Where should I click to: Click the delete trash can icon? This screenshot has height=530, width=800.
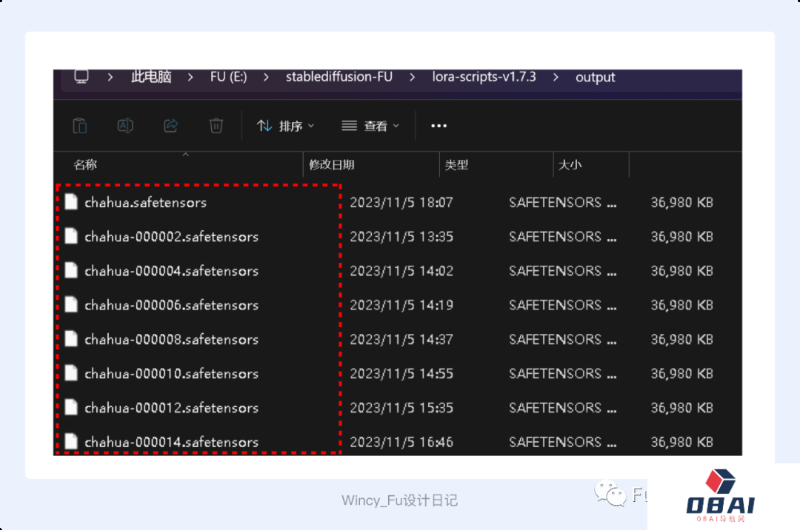click(216, 126)
